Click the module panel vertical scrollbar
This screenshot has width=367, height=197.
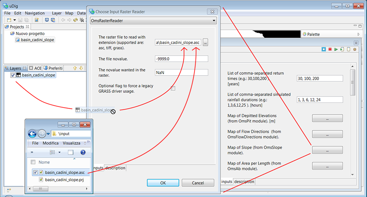pos(353,82)
